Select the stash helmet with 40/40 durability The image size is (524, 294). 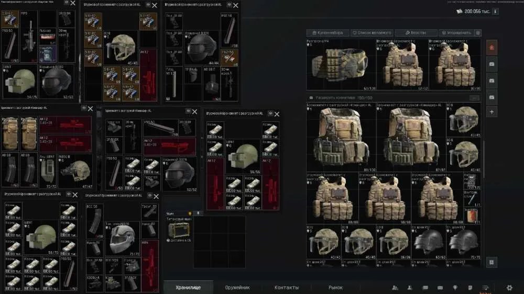click(x=463, y=155)
